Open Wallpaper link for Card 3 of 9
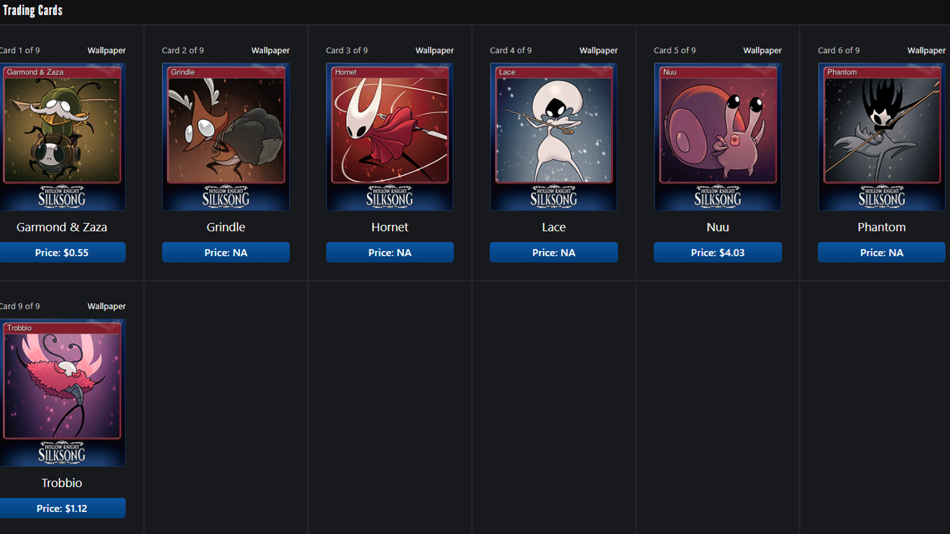 [435, 50]
